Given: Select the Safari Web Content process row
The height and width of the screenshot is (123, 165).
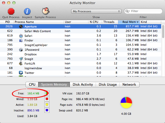Looking at the screenshot, I should (x=80, y=31).
